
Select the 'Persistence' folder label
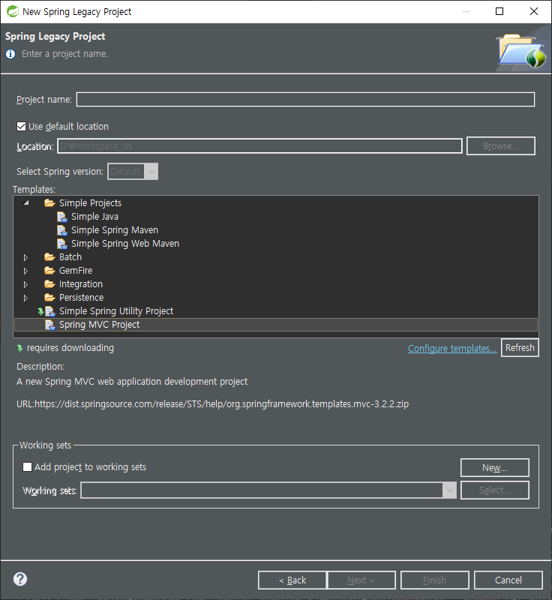tap(81, 297)
